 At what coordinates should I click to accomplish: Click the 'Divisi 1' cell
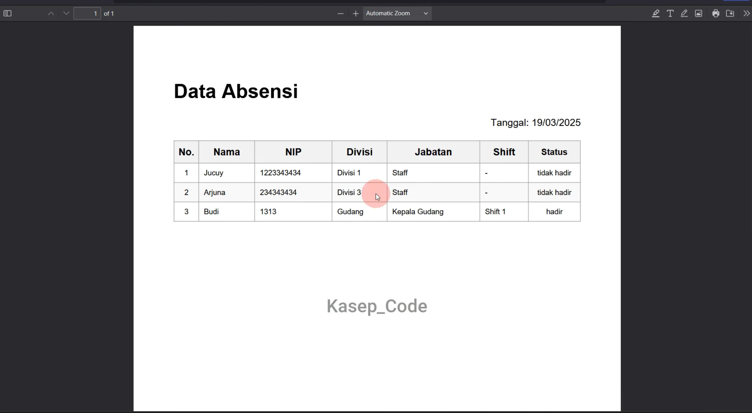point(360,173)
